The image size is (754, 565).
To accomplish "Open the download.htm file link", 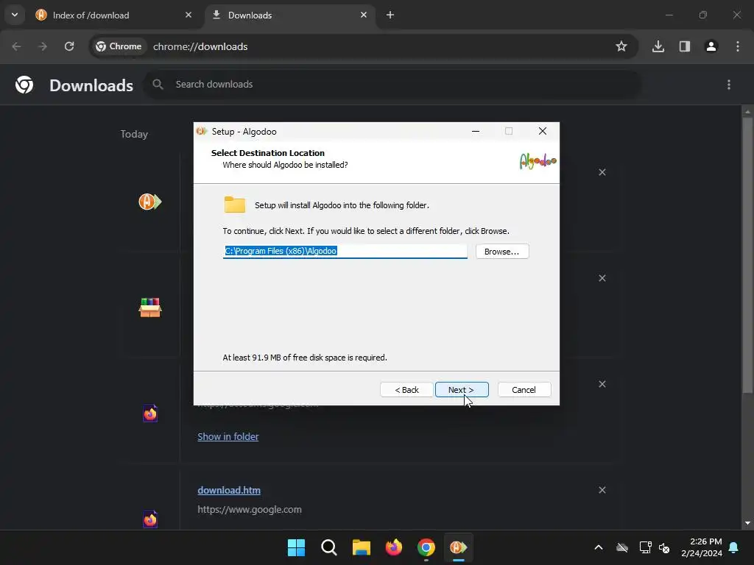I will [x=229, y=490].
